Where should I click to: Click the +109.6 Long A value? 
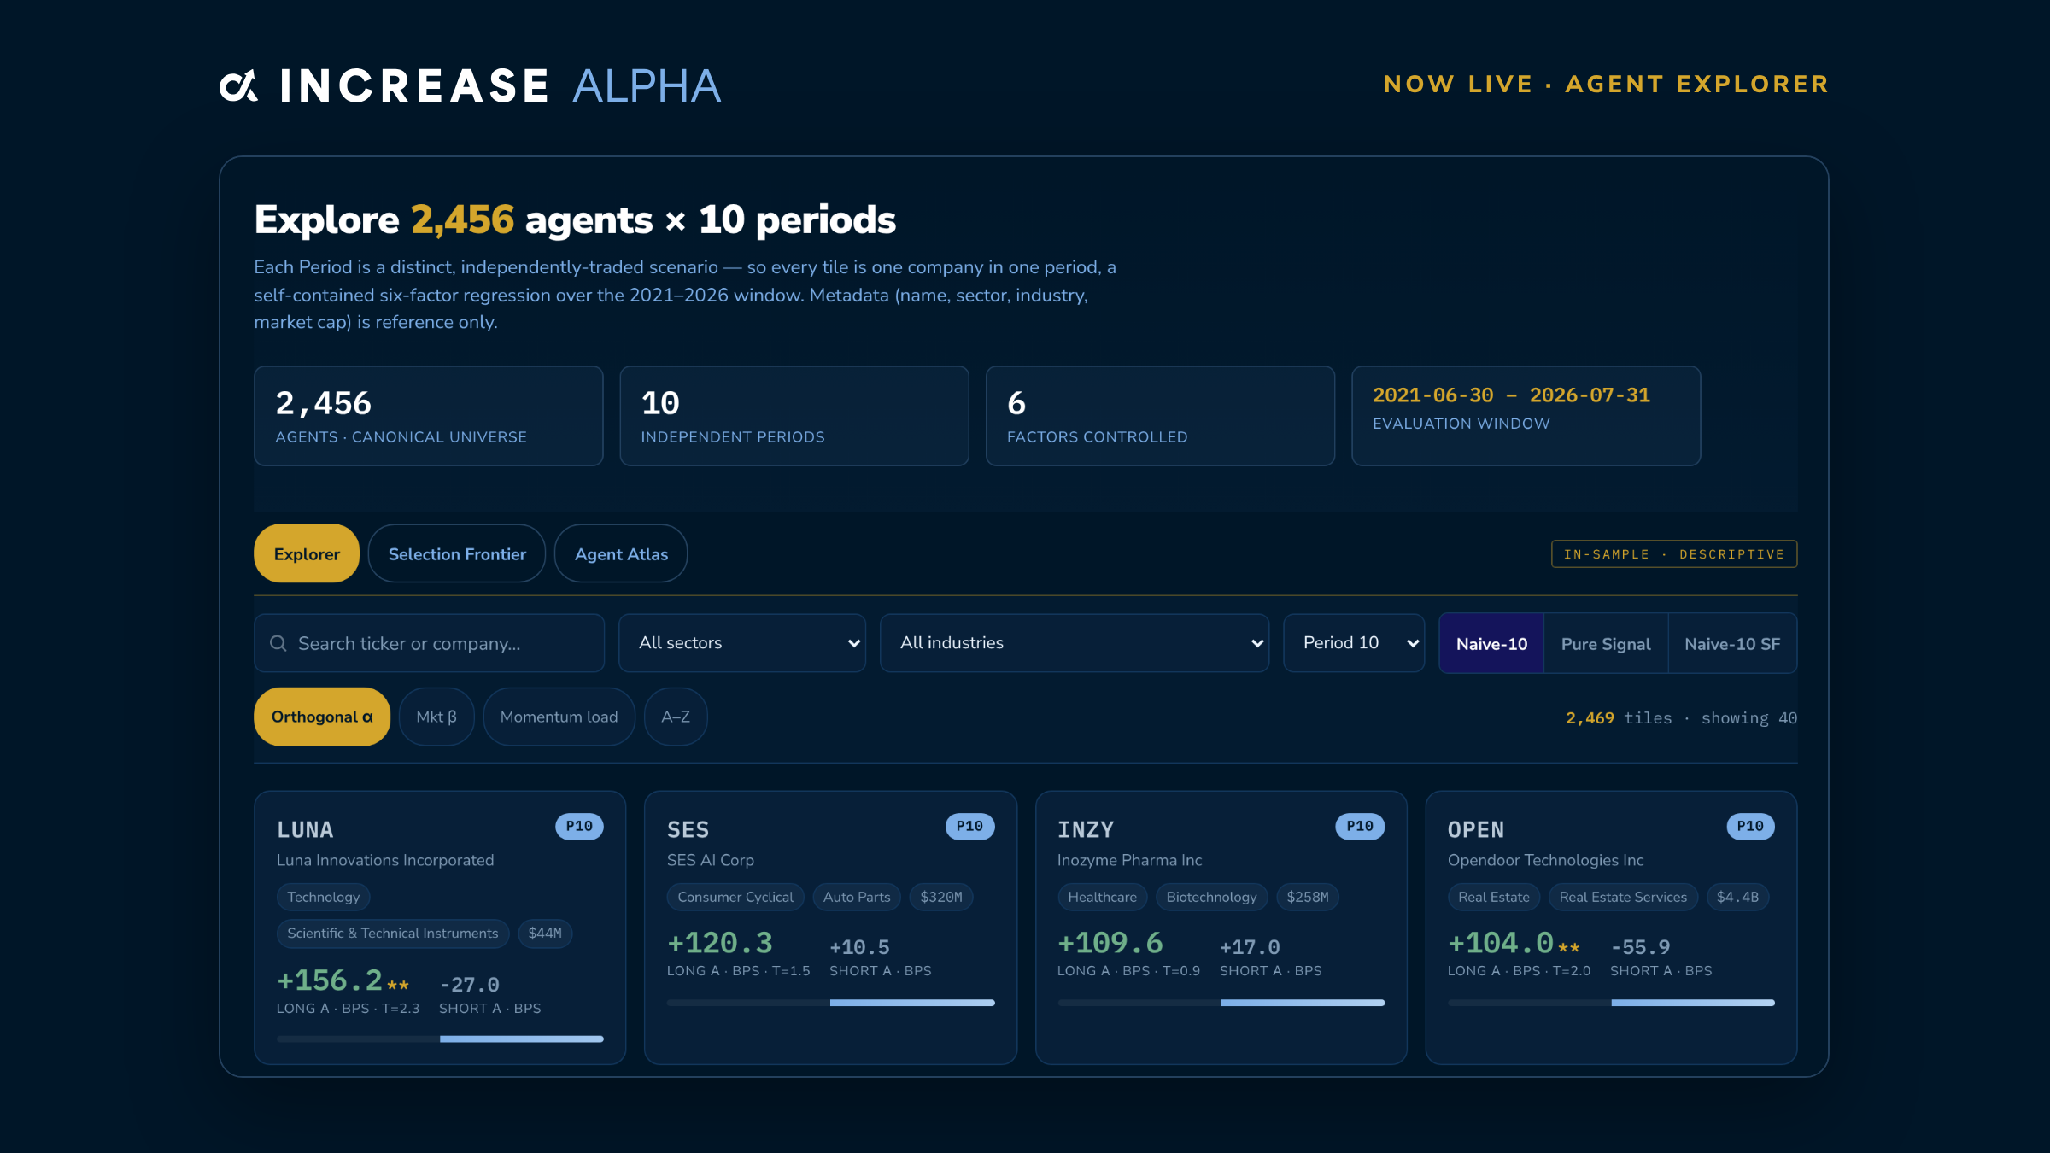click(x=1110, y=943)
